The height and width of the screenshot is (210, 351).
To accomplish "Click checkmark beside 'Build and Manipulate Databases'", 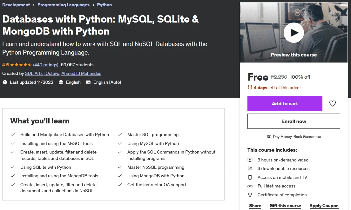I will pos(13,135).
